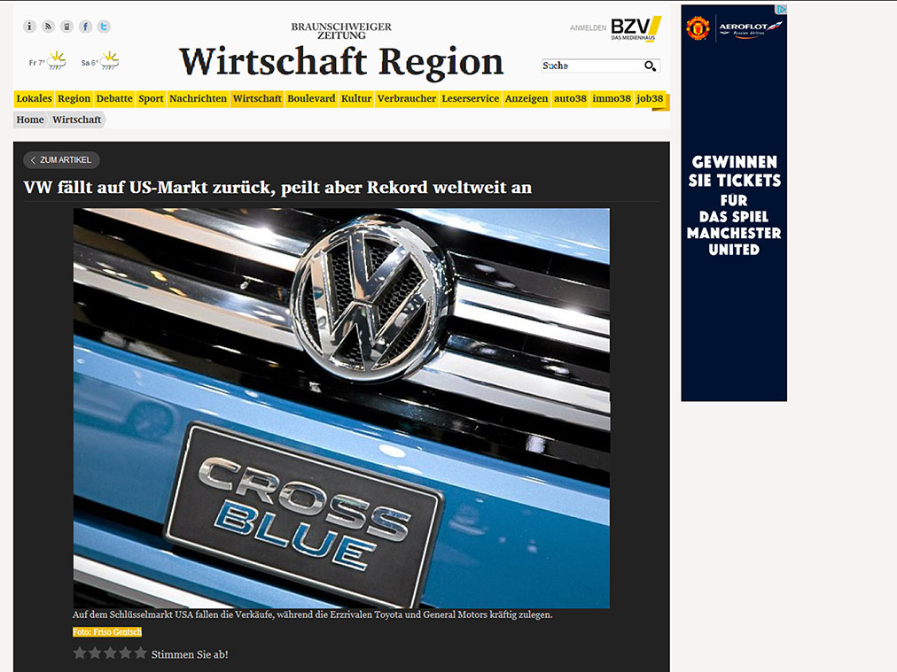Image resolution: width=897 pixels, height=672 pixels.
Task: Rate the article five stars
Action: (141, 653)
